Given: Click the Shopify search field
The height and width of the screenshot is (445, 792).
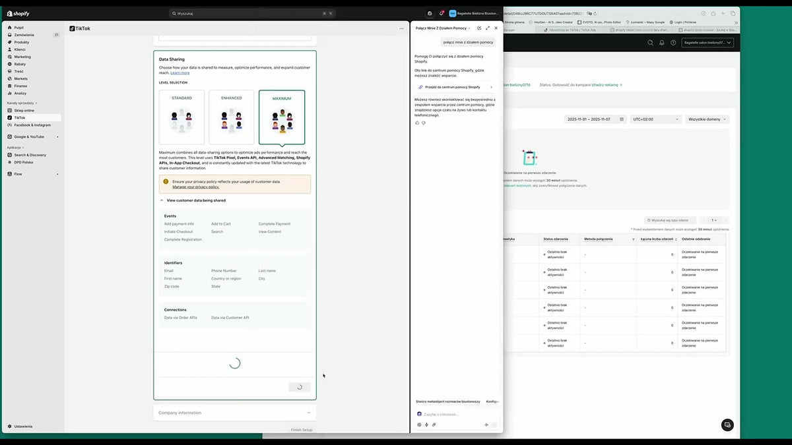Looking at the screenshot, I should (x=252, y=13).
